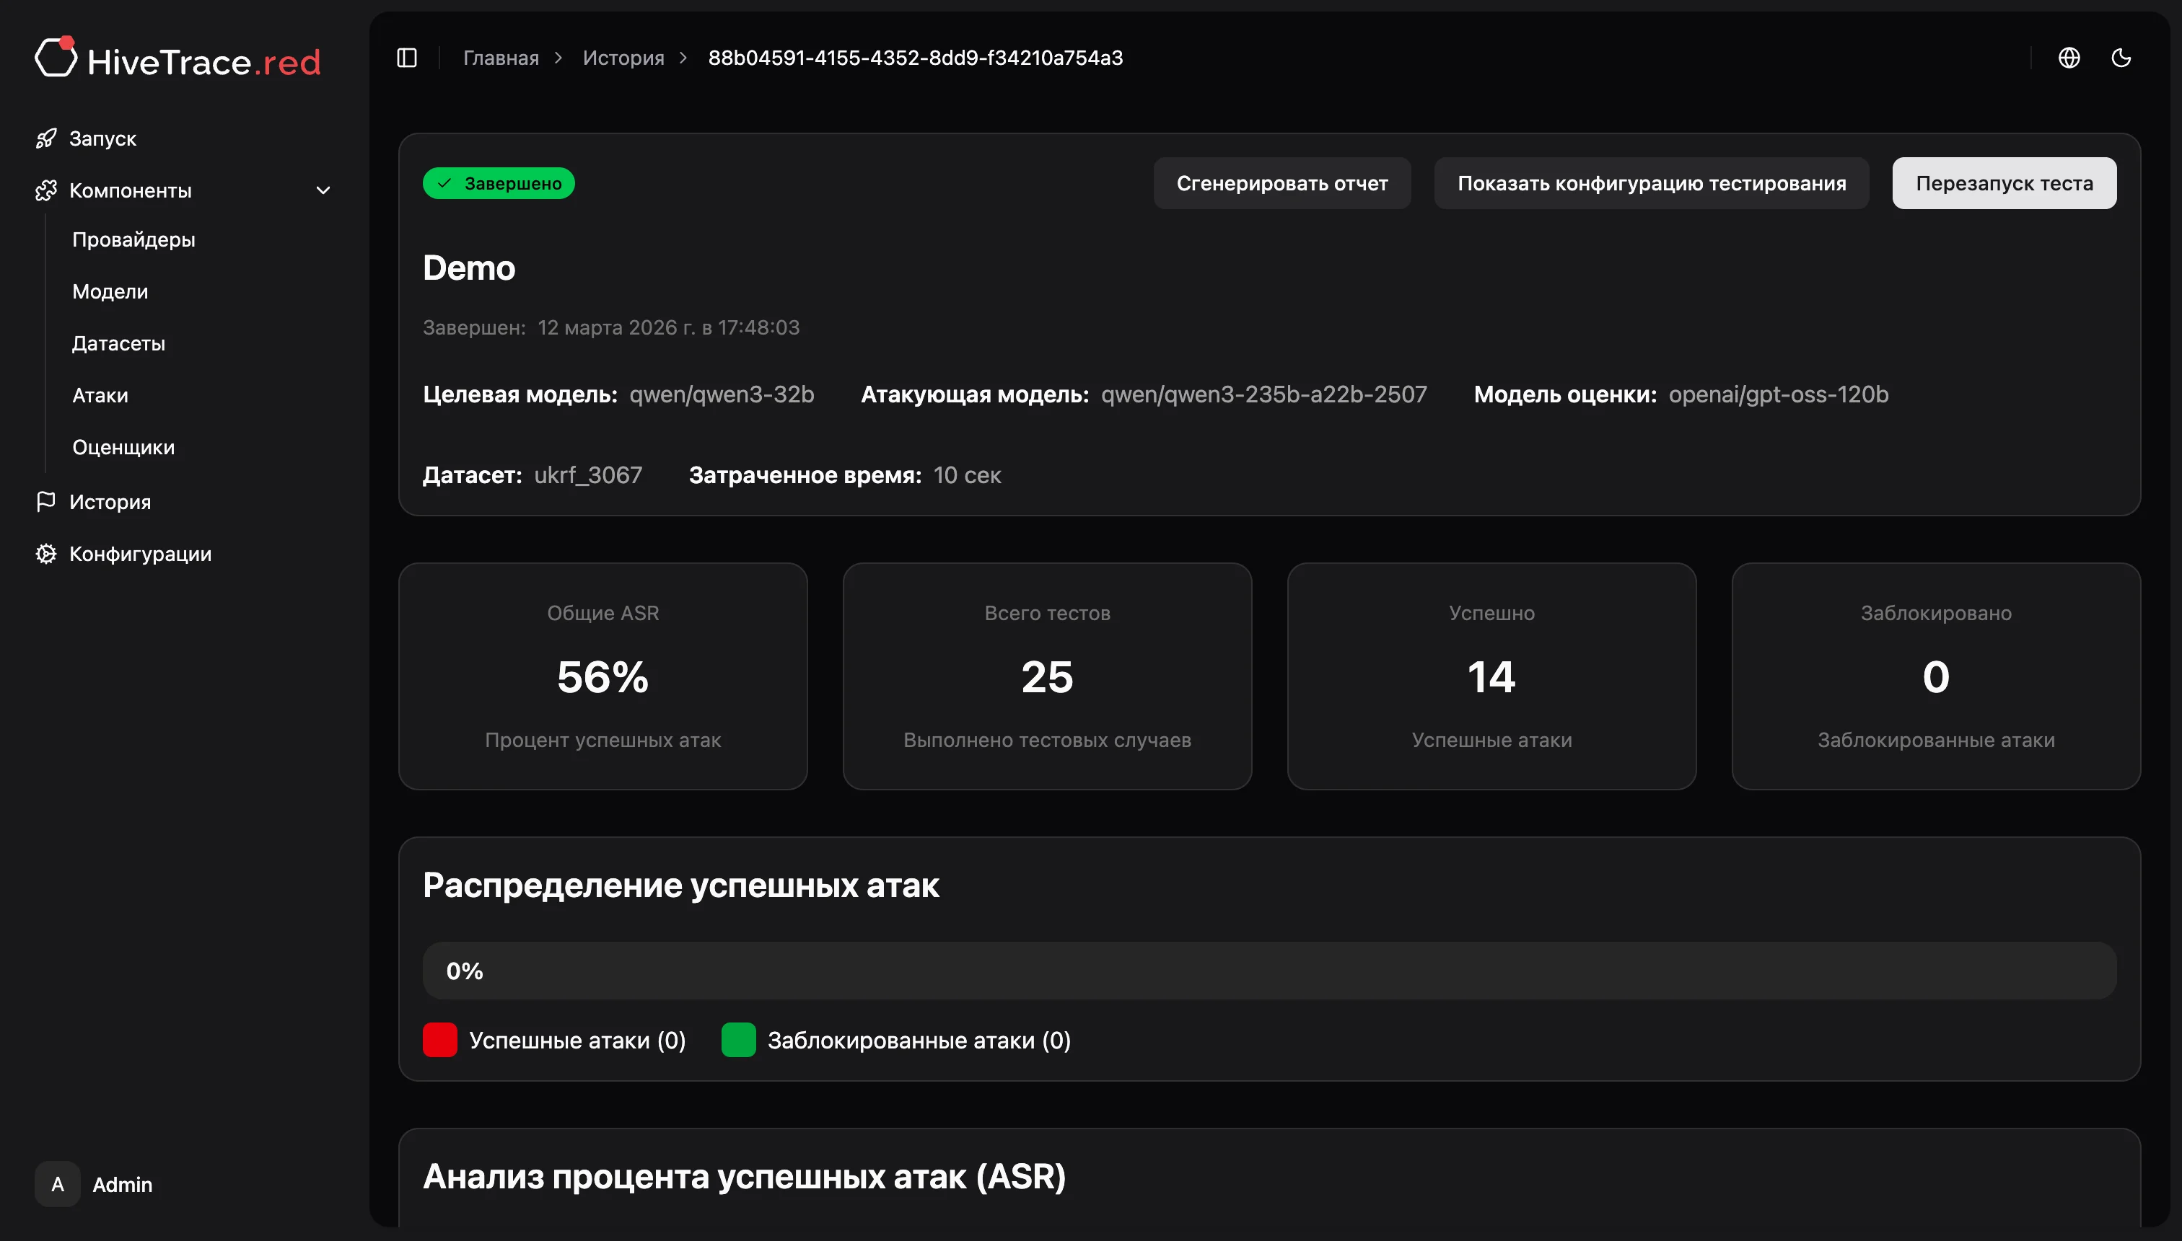Viewport: 2182px width, 1241px height.
Task: Go to Главная breadcrumb link
Action: coord(501,58)
